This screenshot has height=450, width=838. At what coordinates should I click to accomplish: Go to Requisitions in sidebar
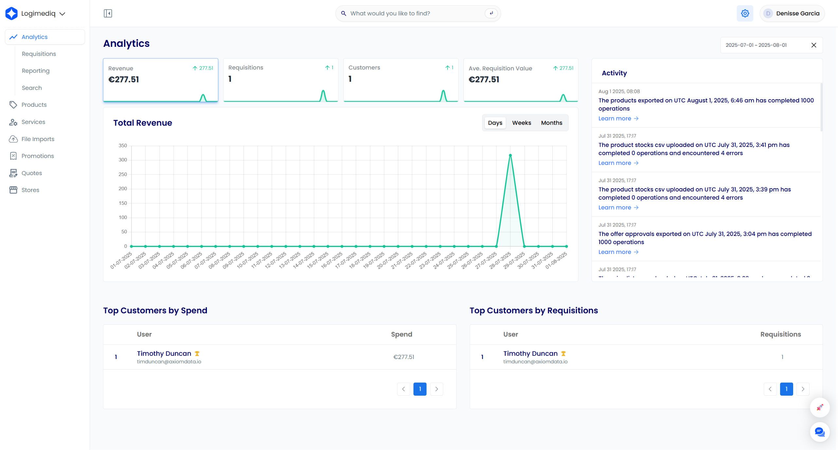(39, 54)
